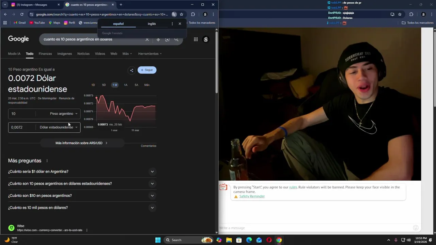Screen dimensions: 436x245
Task: Set the chart range to 5D
Action: (104, 85)
